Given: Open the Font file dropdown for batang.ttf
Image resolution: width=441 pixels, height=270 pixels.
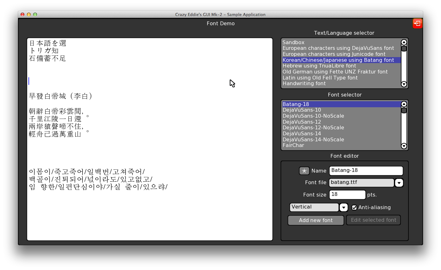Looking at the screenshot, I should (x=399, y=183).
